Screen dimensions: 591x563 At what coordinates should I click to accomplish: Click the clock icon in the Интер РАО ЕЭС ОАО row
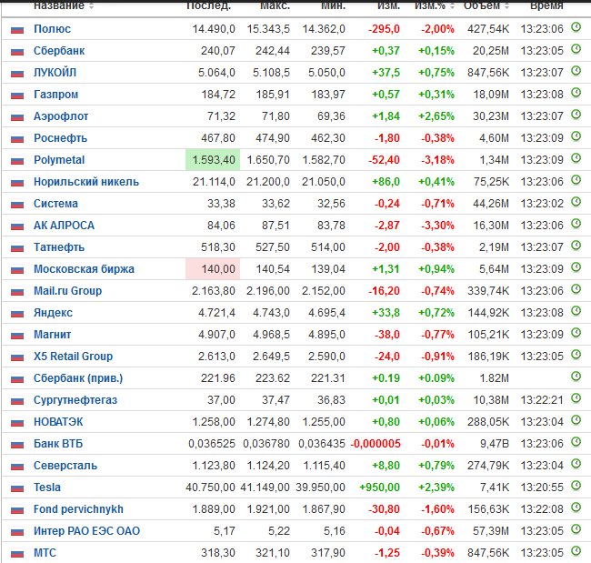click(x=576, y=529)
